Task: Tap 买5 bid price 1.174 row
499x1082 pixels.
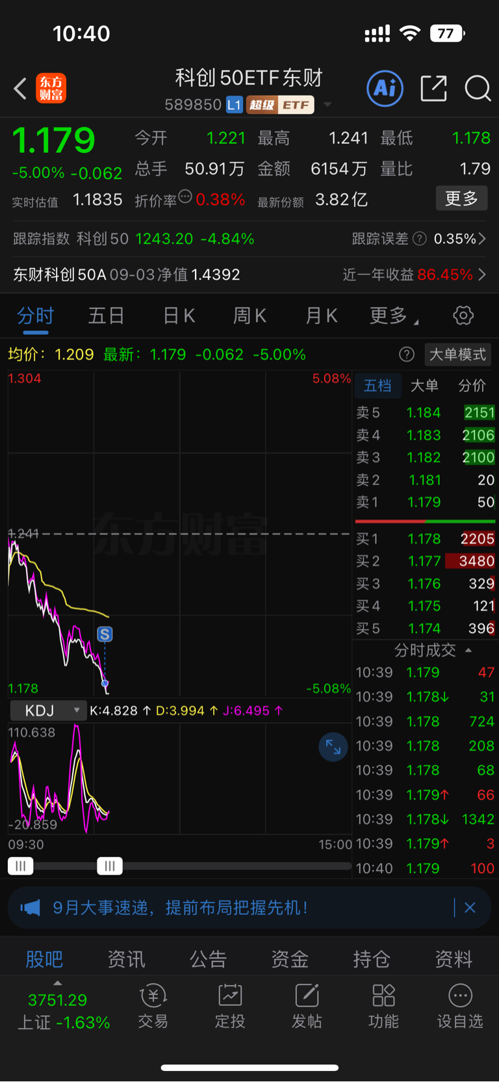Action: (425, 629)
